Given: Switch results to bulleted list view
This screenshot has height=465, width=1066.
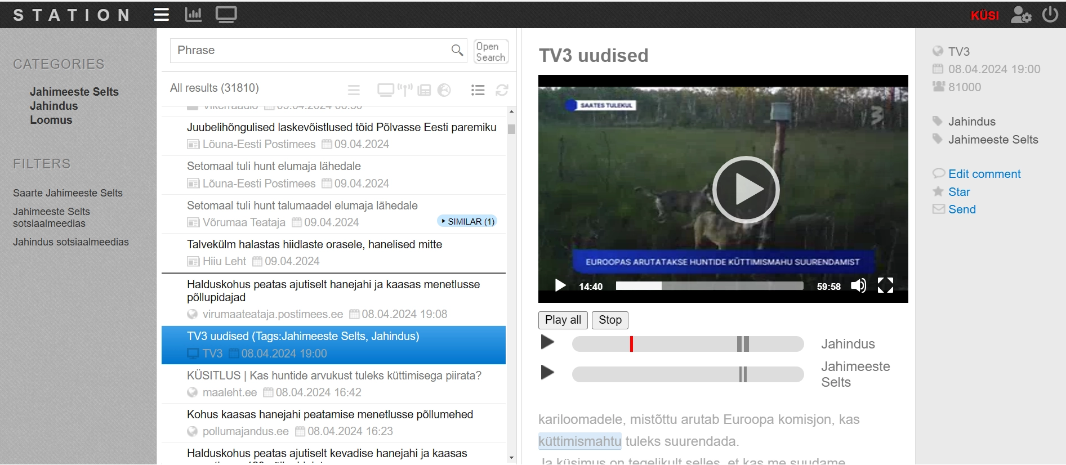Looking at the screenshot, I should click(478, 90).
